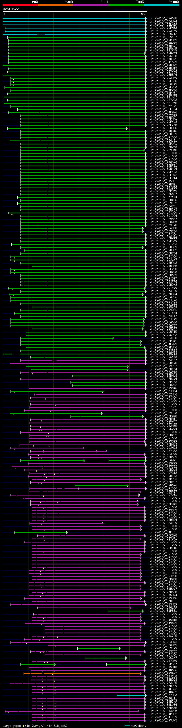Viewport: 182px width, 728px height.
Task: Select the UniRef100_A7SA46 label
Action: [163, 388]
